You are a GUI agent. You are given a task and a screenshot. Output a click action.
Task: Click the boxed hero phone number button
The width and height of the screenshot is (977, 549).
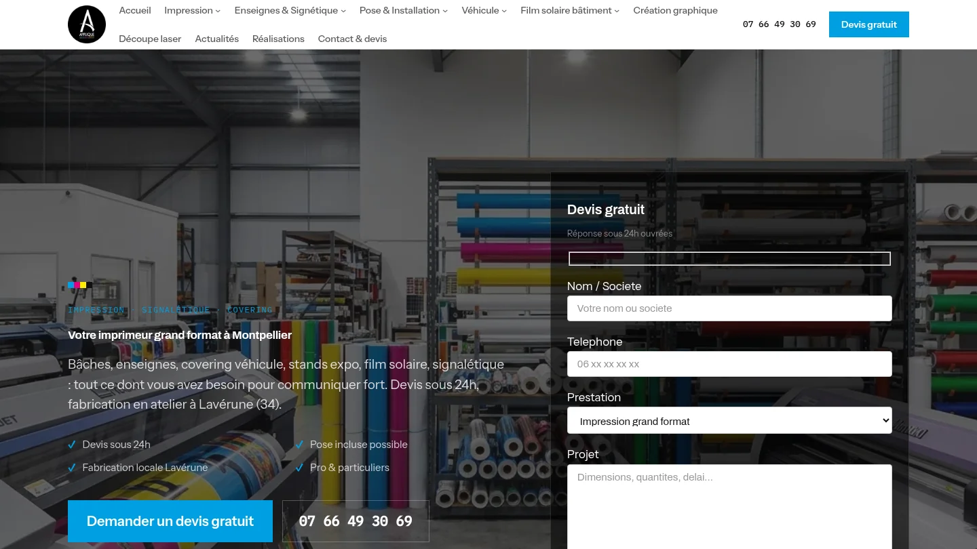[x=356, y=521]
